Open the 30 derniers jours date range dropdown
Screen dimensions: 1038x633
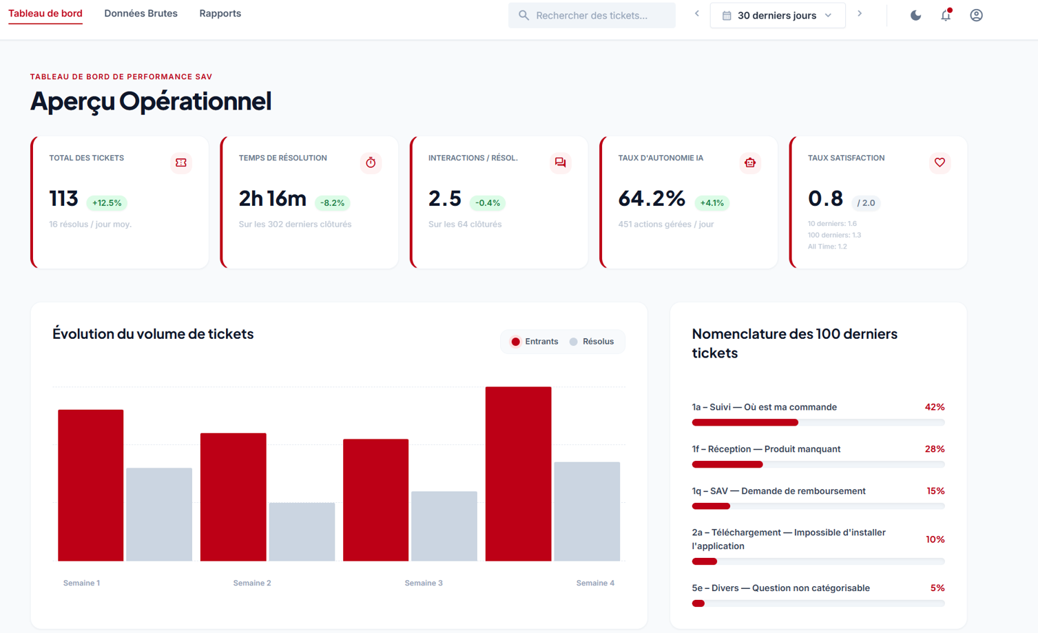point(778,14)
